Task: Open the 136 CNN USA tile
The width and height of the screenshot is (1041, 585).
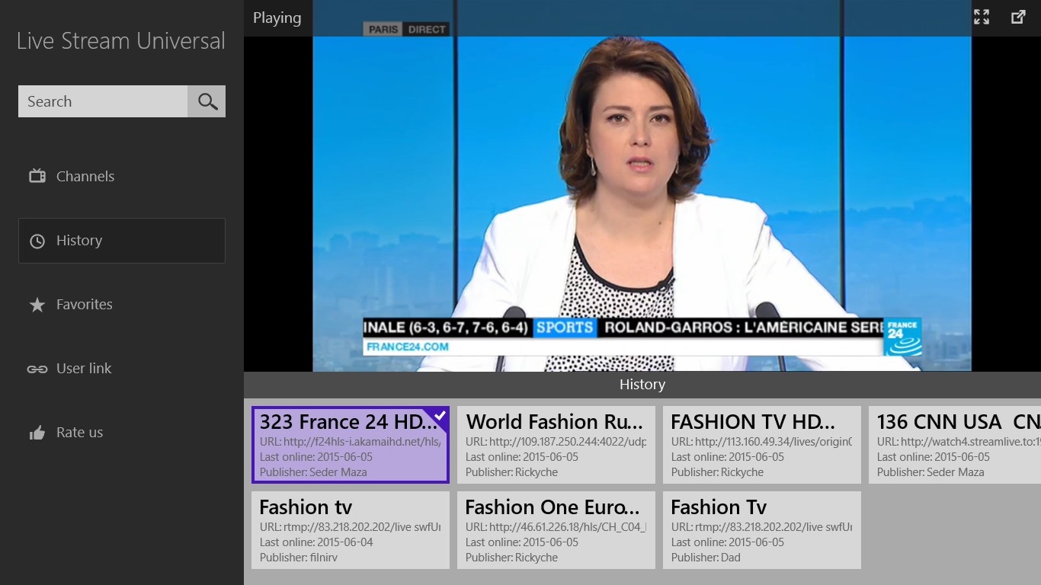Action: 955,445
